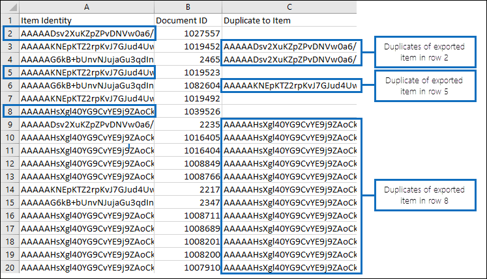Viewport: 487px width, 279px height.
Task: Select Duplicate to Item cell in row 12
Action: point(289,164)
